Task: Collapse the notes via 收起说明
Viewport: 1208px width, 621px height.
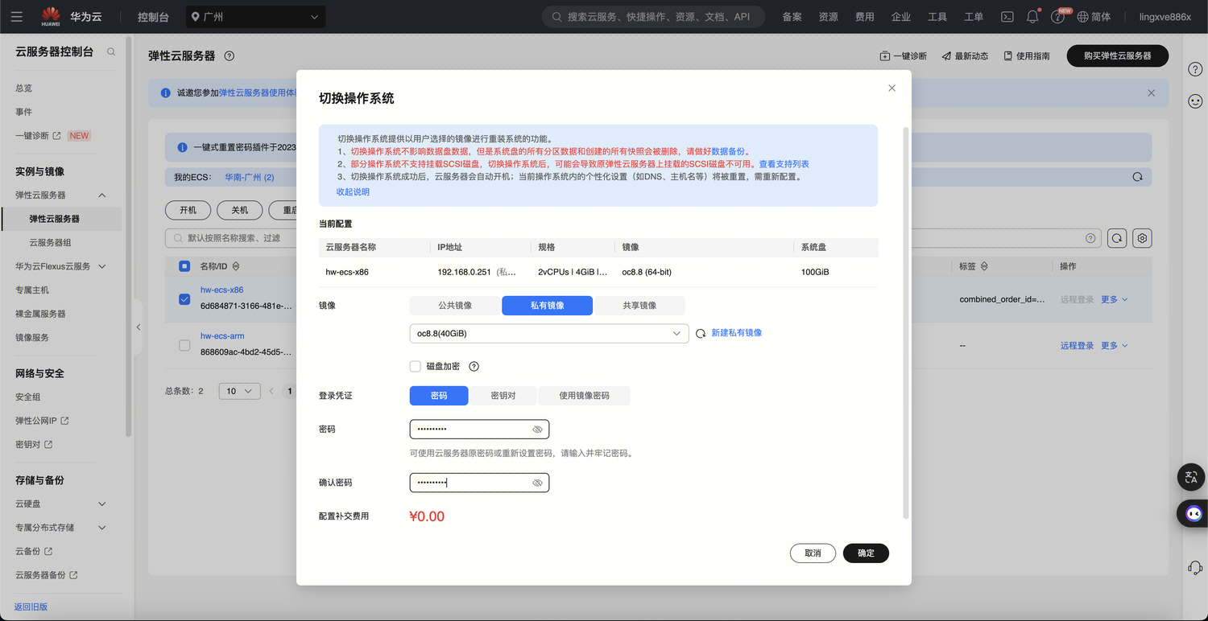Action: (353, 192)
